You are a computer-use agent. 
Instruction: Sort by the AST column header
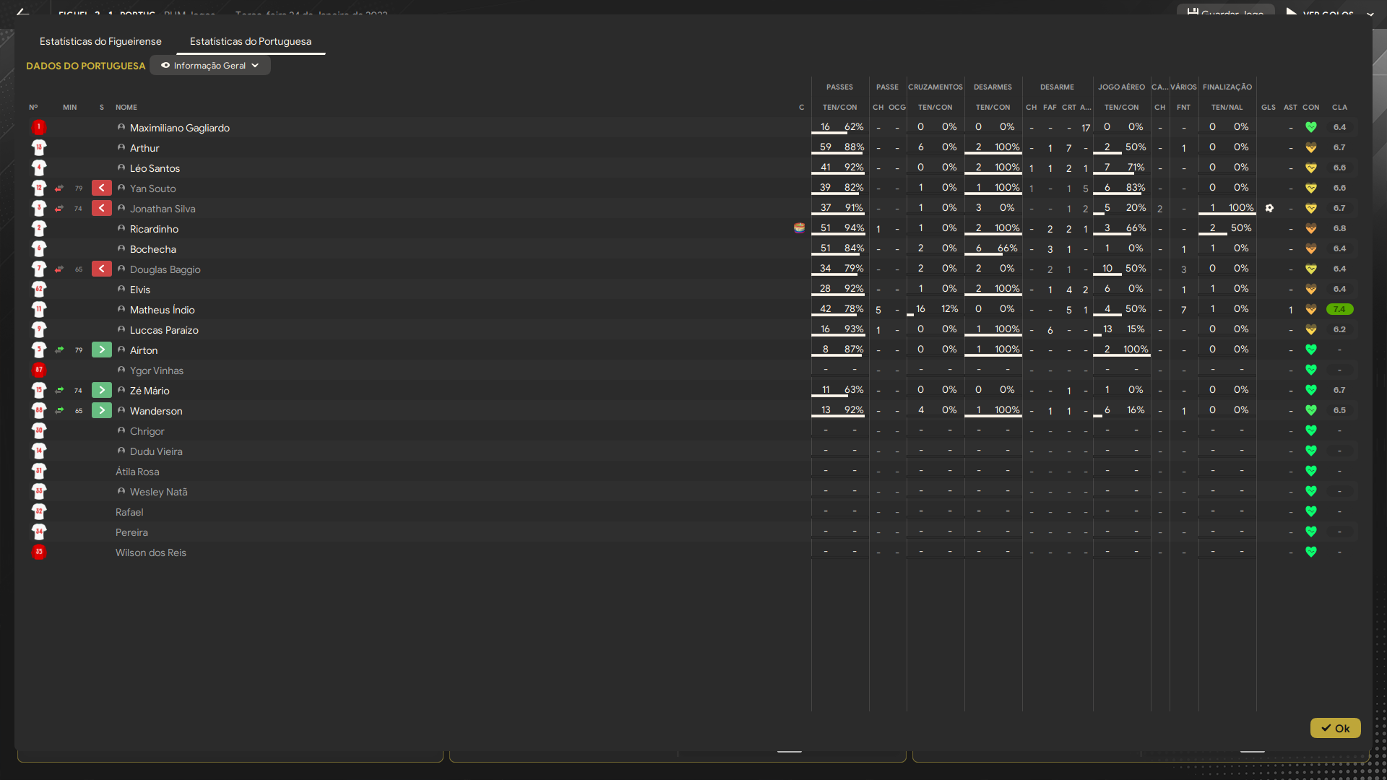(x=1290, y=107)
